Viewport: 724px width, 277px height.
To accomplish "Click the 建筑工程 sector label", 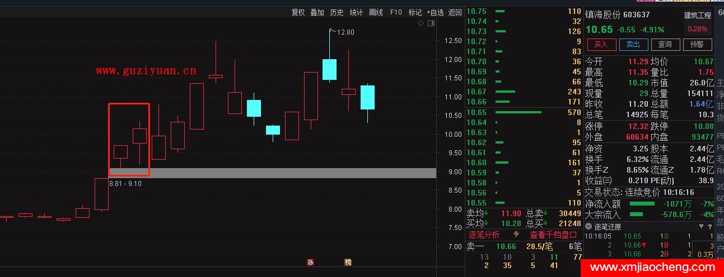I will tap(697, 15).
